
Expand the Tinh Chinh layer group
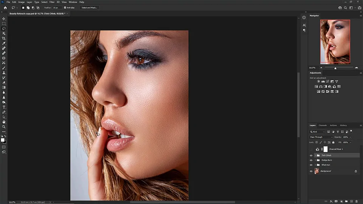coord(315,155)
